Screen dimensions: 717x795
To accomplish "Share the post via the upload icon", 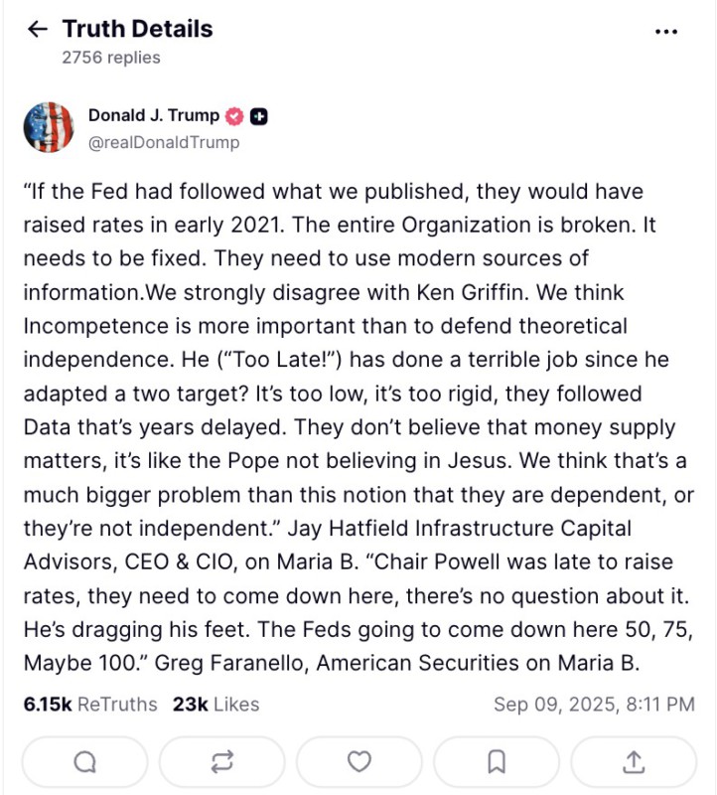I will coord(634,762).
